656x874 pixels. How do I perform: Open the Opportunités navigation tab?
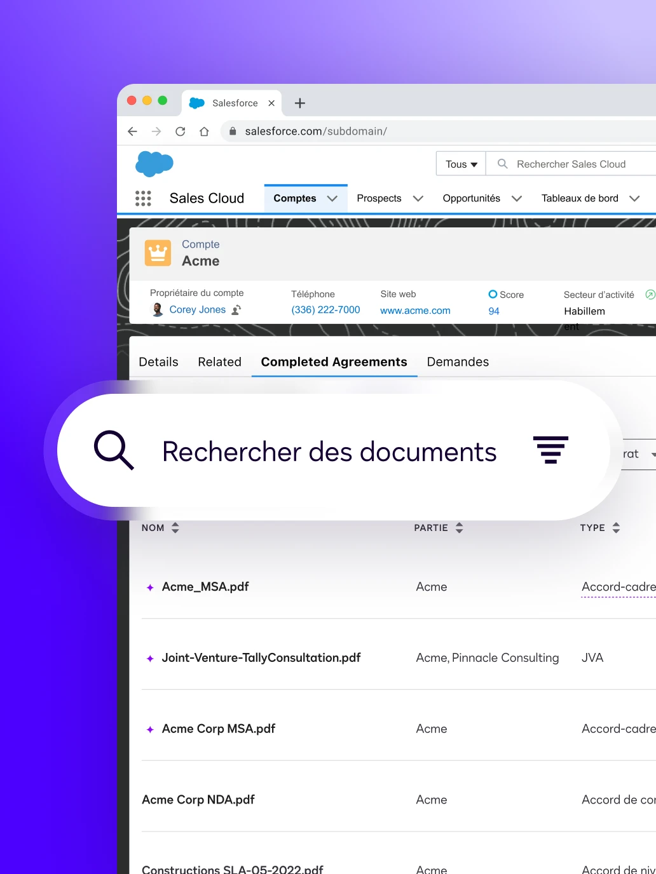point(472,198)
